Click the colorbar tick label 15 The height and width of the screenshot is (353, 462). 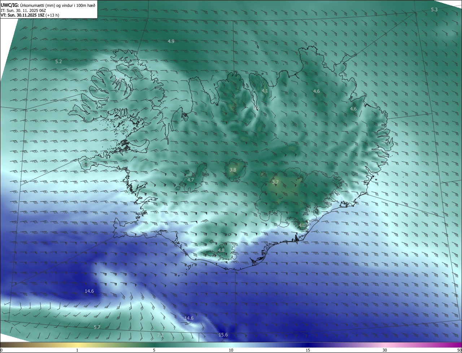[x=308, y=350]
